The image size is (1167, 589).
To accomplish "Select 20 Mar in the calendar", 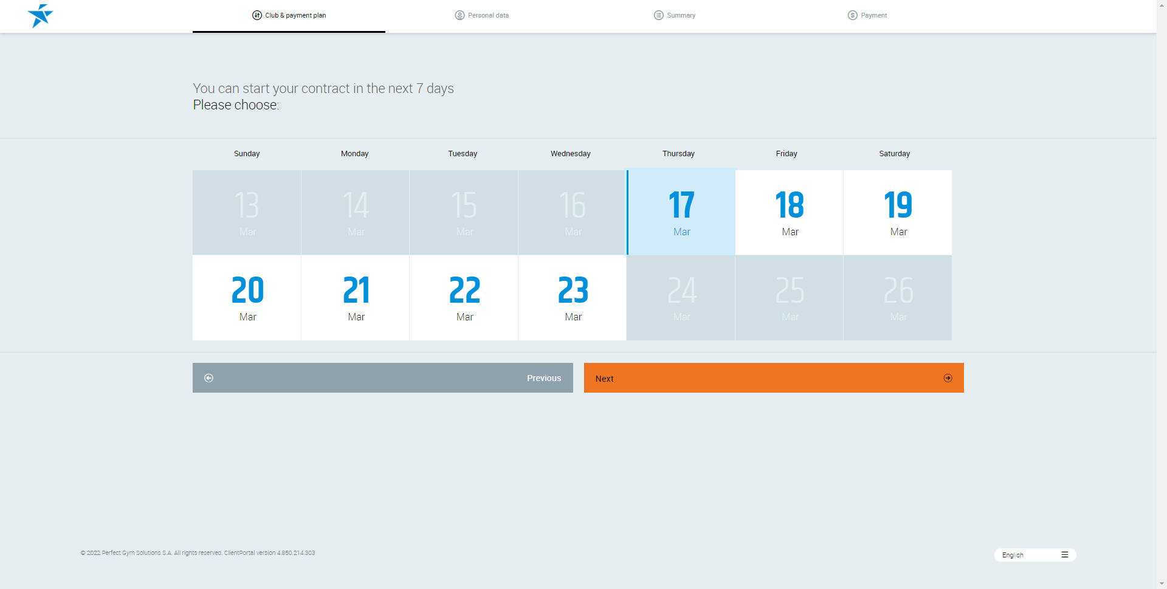I will pyautogui.click(x=247, y=297).
